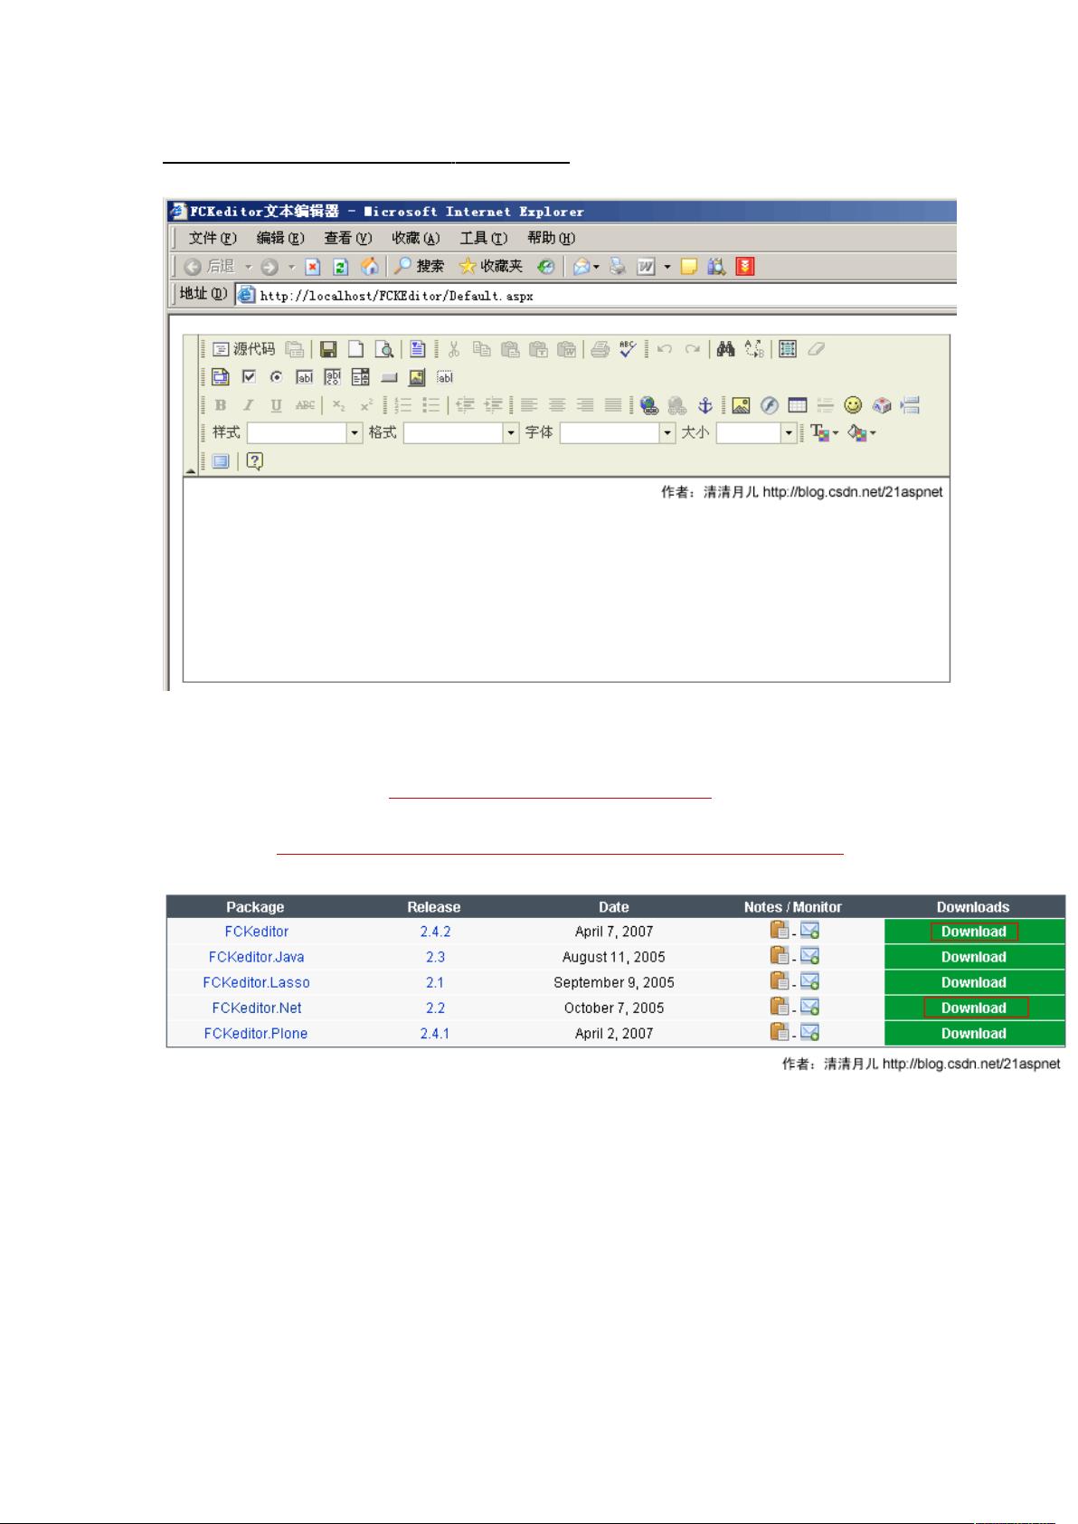
Task: Open the Preview icon with magnifier
Action: click(384, 349)
